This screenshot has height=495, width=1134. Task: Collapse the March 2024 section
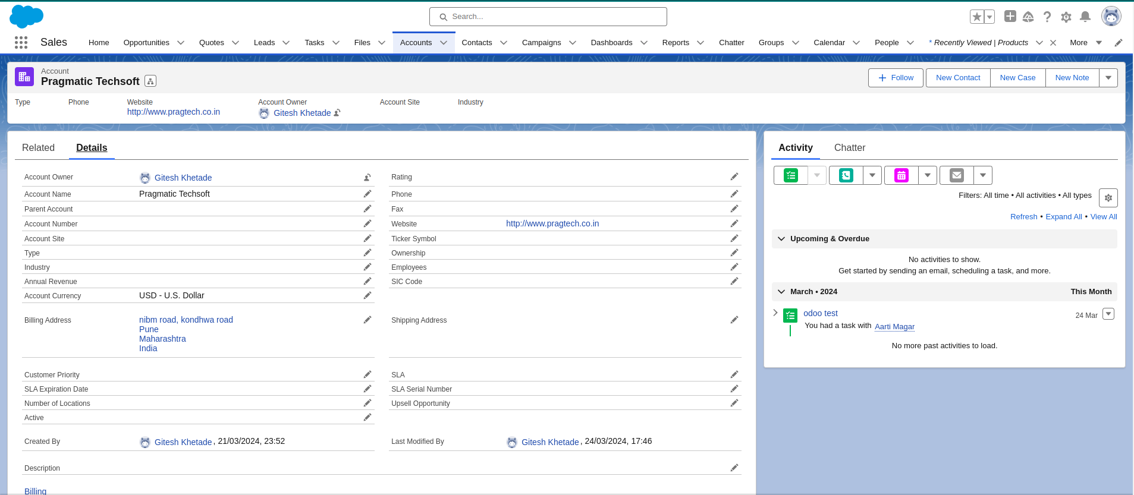781,292
